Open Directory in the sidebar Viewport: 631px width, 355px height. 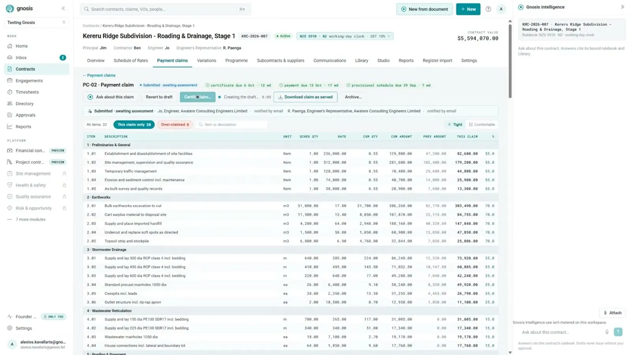[37, 104]
